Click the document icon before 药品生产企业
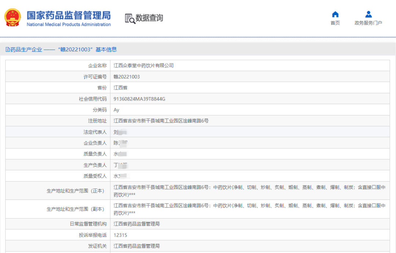Screen dimensions: 396x253 click(x=8, y=49)
